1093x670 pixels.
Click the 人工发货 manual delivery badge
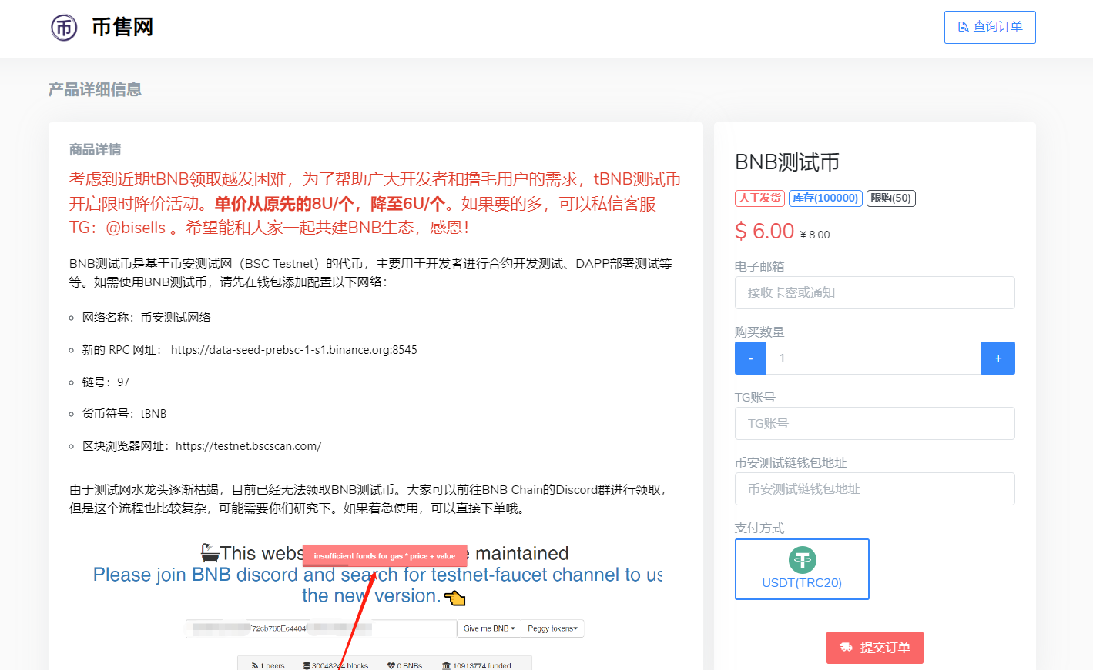pyautogui.click(x=759, y=198)
